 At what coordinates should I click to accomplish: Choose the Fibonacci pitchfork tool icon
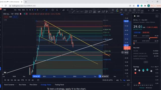tap(95, 12)
